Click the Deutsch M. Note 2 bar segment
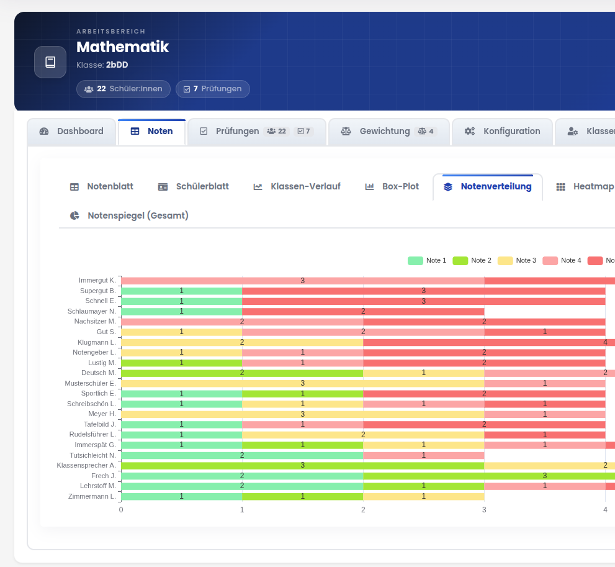This screenshot has width=615, height=567. (242, 373)
